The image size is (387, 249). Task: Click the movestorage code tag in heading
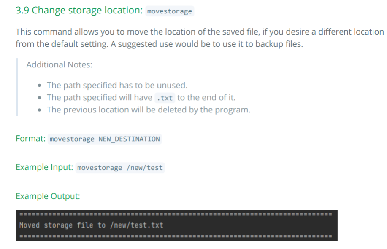tap(169, 11)
